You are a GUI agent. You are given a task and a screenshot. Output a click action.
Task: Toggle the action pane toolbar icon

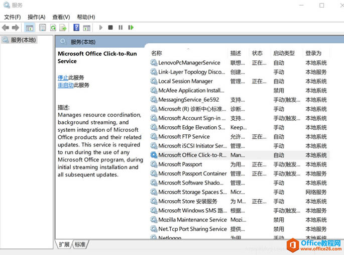[x=87, y=28]
